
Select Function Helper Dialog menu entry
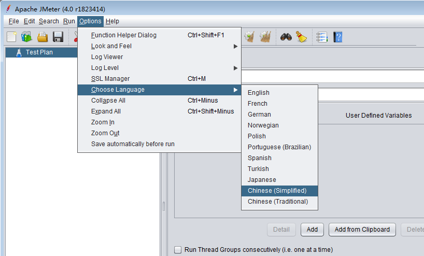tap(159, 35)
